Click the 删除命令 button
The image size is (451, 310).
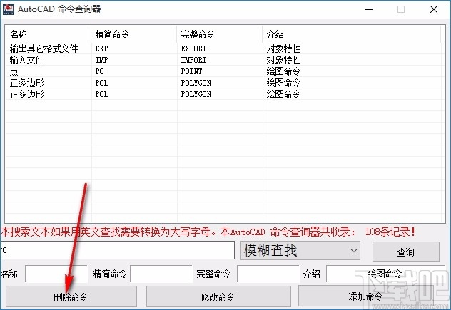71,296
